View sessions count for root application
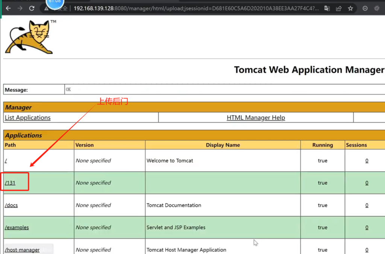 367,161
